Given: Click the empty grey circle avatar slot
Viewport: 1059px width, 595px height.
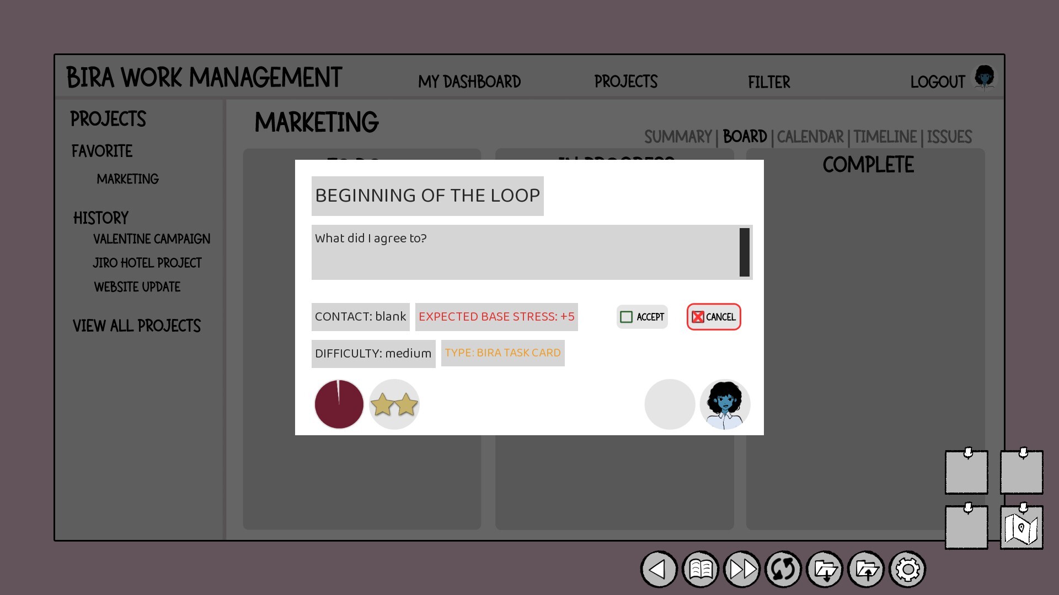Looking at the screenshot, I should (670, 404).
